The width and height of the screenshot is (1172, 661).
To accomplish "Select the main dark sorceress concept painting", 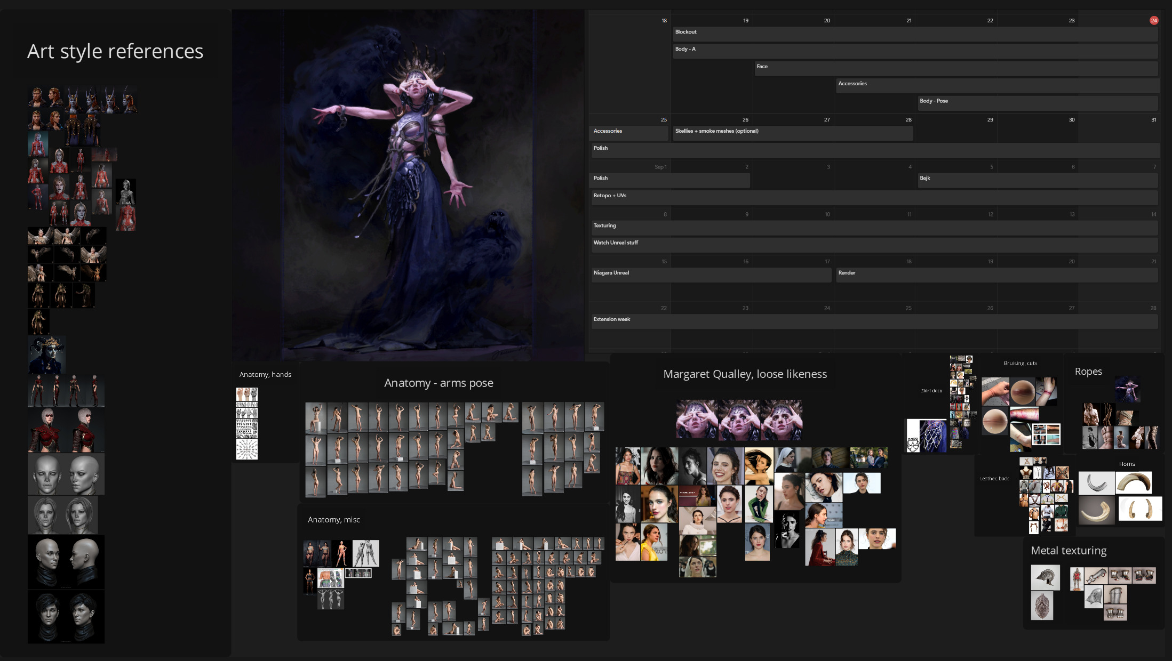I will (x=408, y=184).
